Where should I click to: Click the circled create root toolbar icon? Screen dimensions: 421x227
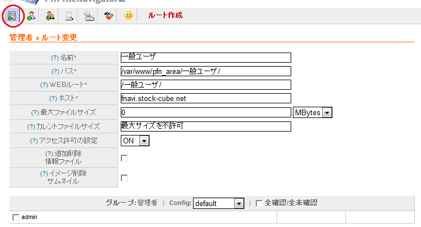(11, 16)
